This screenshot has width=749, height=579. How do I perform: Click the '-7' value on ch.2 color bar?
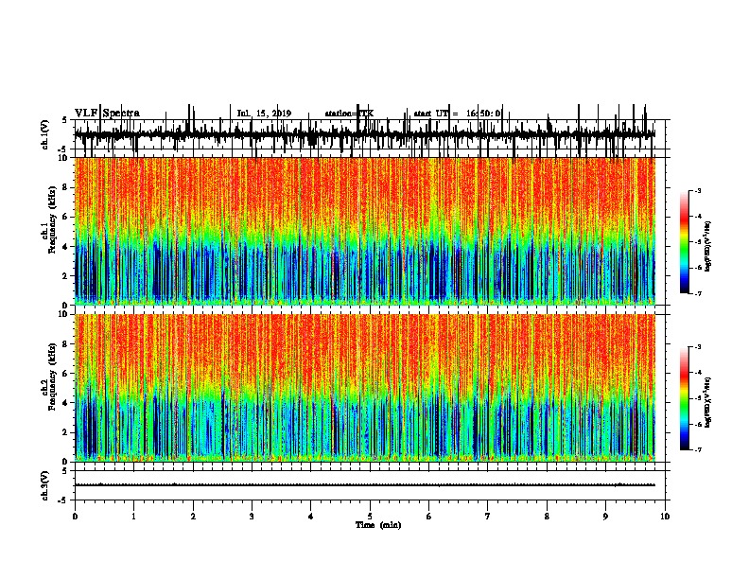tap(697, 450)
